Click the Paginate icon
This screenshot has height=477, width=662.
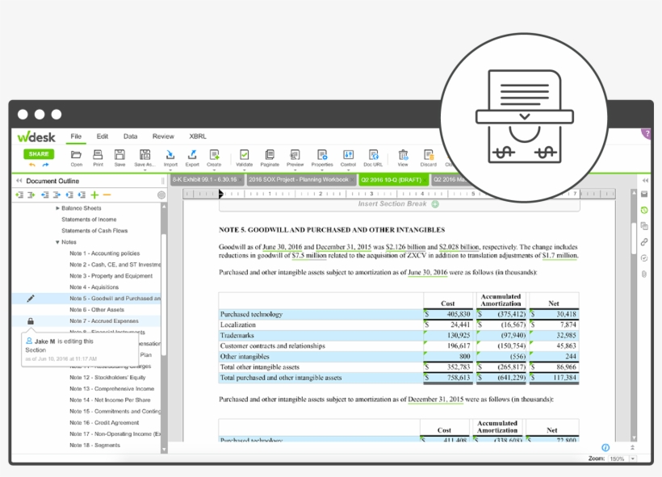[x=270, y=154]
